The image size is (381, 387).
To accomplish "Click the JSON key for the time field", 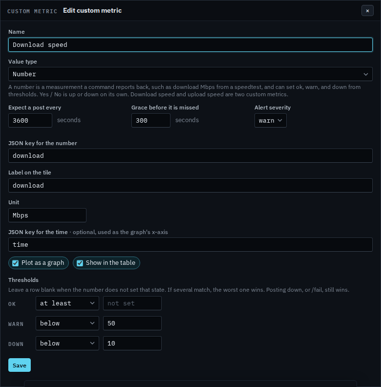I will pos(190,245).
